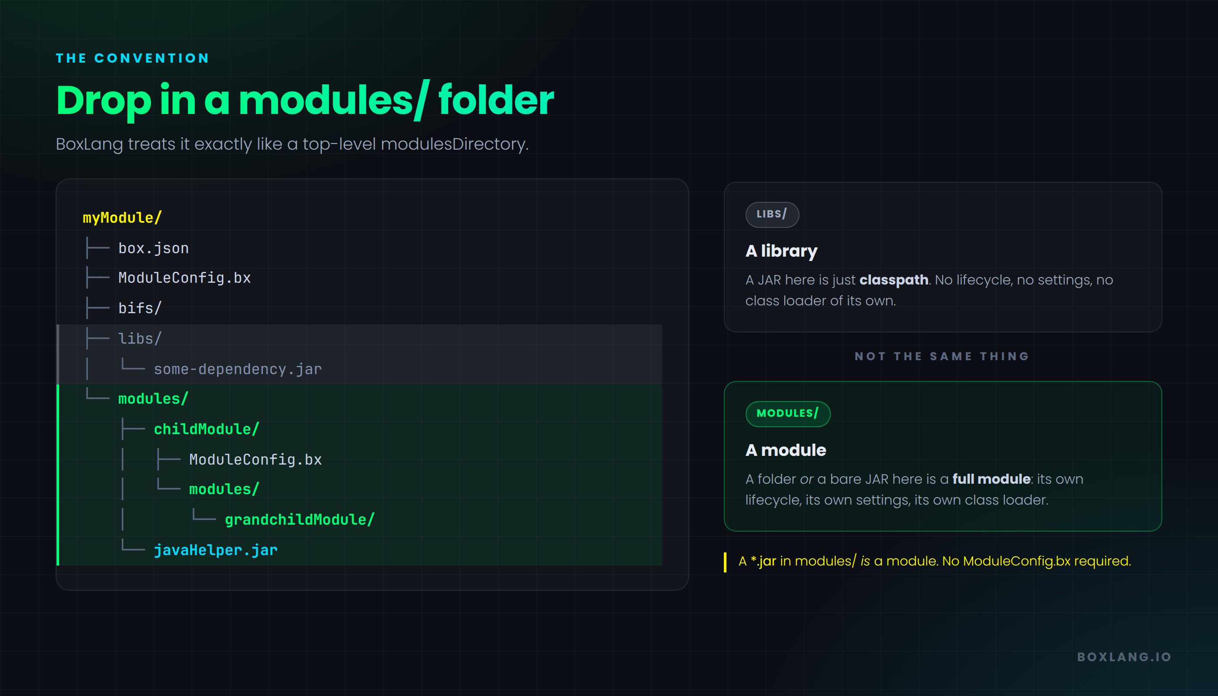Viewport: 1218px width, 696px height.
Task: Click some-dependency.jar in libs/
Action: coord(238,369)
